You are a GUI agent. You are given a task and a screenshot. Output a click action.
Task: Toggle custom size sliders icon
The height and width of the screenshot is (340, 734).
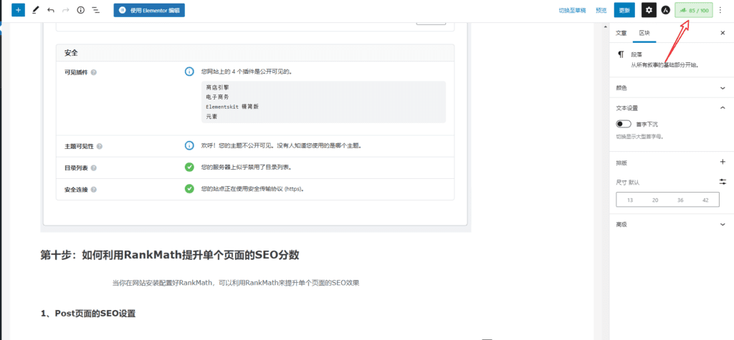(x=723, y=182)
